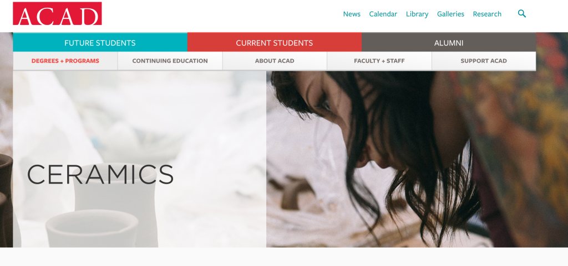
Task: Select the Current Students tab
Action: (x=274, y=43)
